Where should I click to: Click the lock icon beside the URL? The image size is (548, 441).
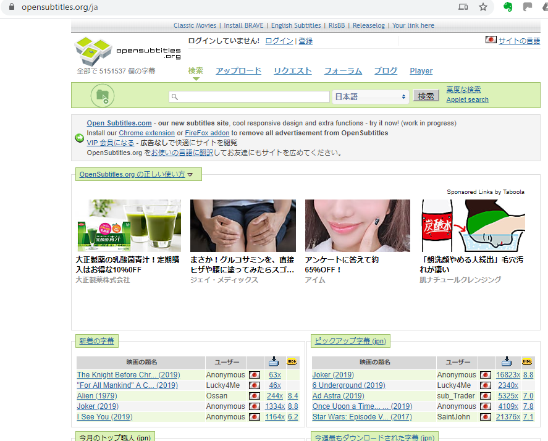[x=12, y=7]
